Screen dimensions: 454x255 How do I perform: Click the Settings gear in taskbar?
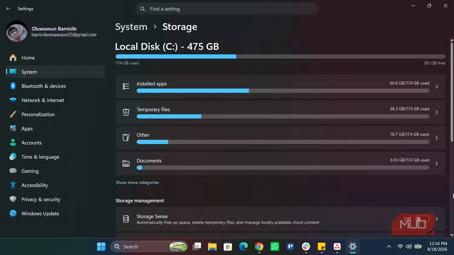pyautogui.click(x=353, y=247)
